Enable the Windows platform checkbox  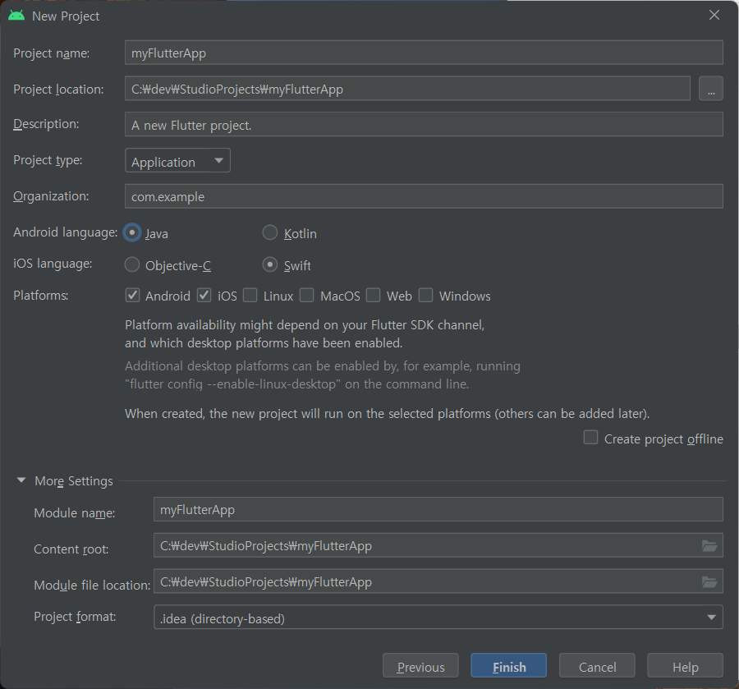[425, 296]
